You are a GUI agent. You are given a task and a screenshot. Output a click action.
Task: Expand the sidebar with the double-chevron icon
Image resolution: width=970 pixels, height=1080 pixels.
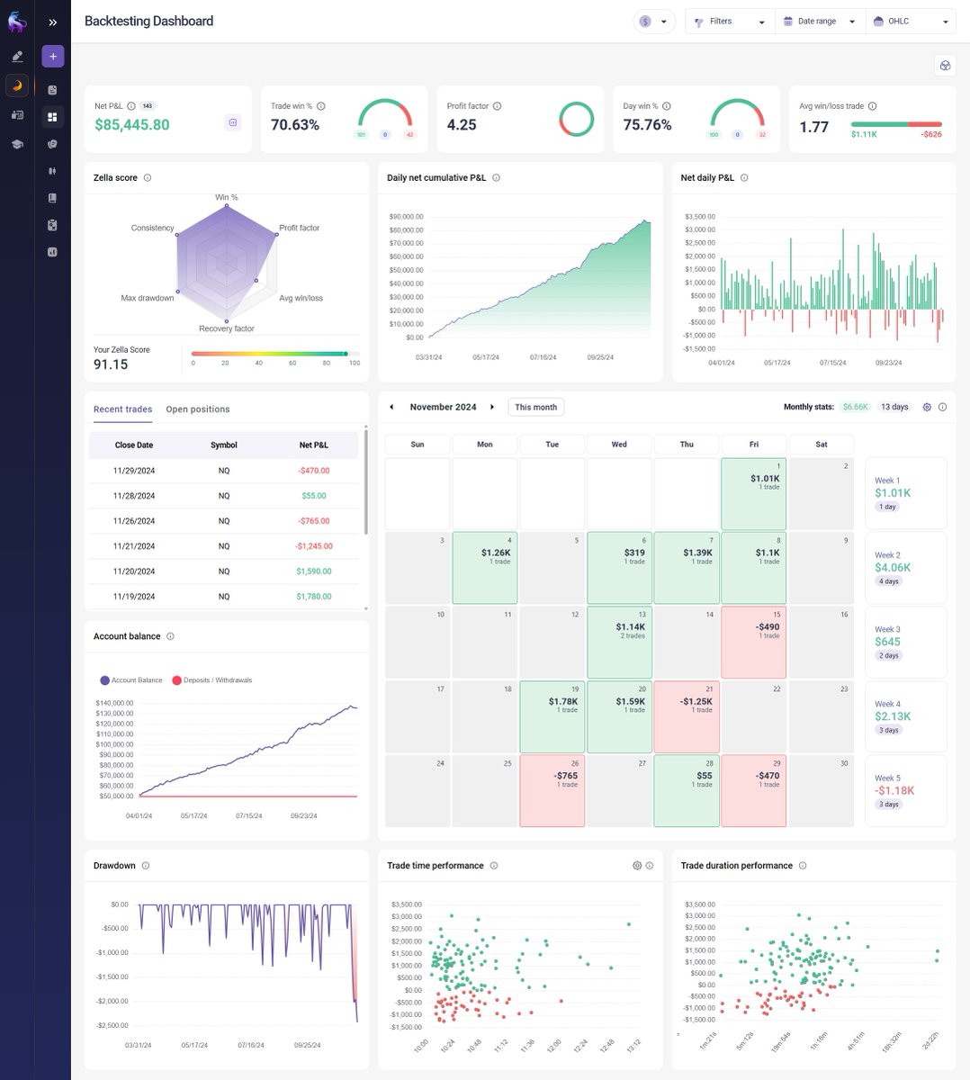(53, 22)
